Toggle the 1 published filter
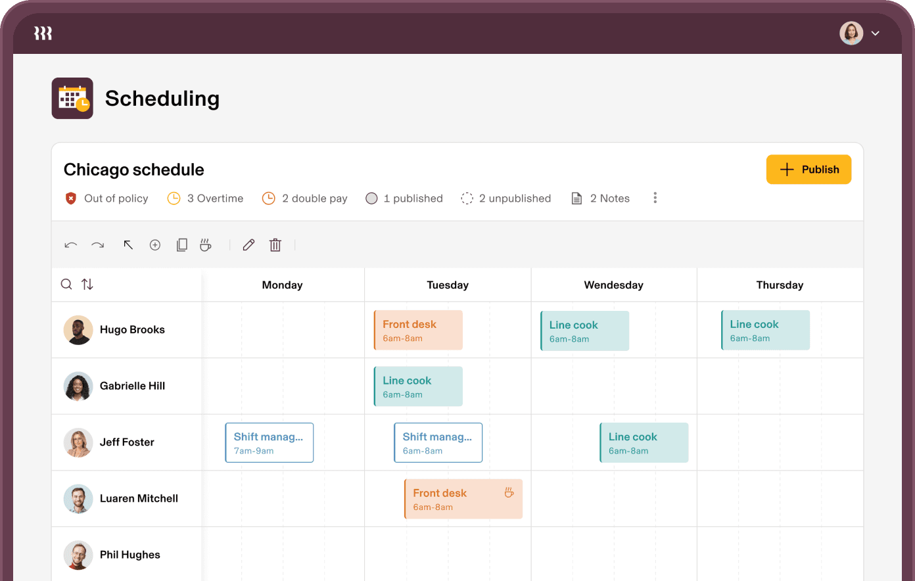 (x=404, y=198)
